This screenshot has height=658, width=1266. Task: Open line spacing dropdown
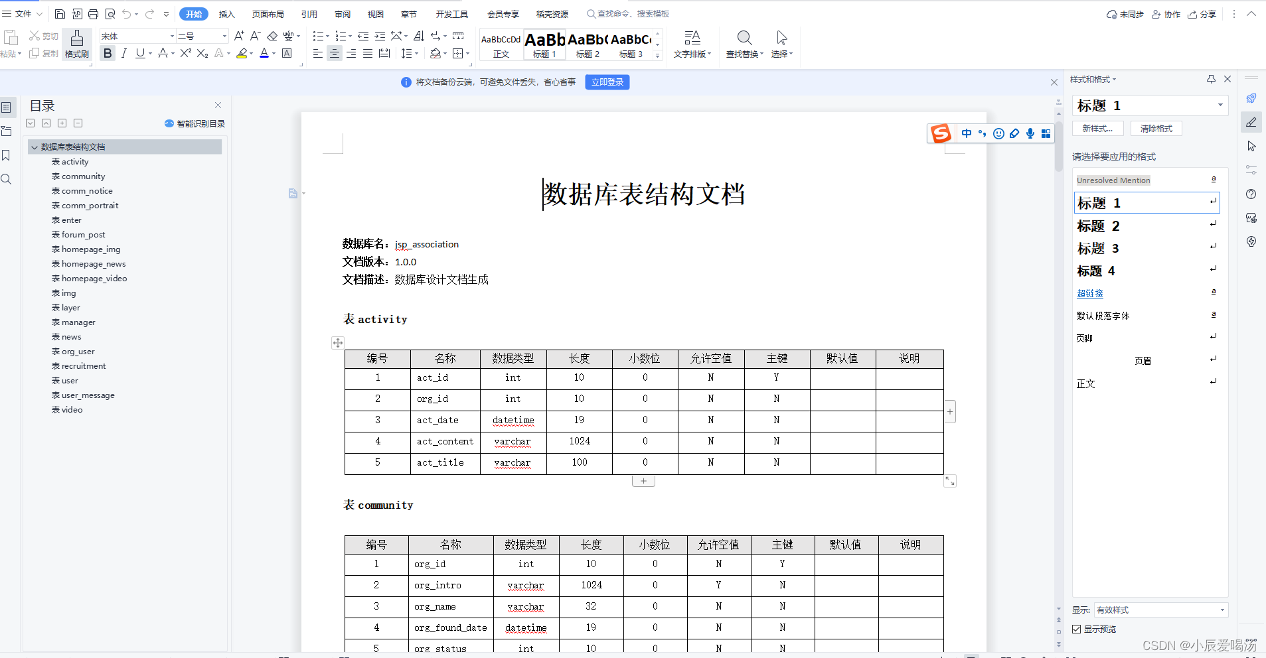tap(409, 53)
